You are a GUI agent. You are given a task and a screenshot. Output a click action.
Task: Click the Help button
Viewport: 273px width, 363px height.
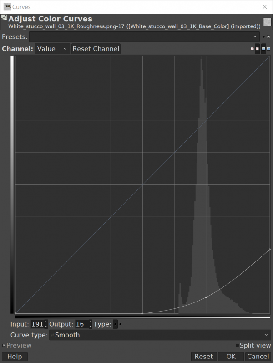(x=15, y=357)
